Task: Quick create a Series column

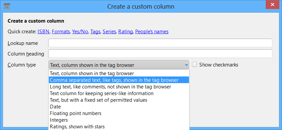Action: (109, 32)
